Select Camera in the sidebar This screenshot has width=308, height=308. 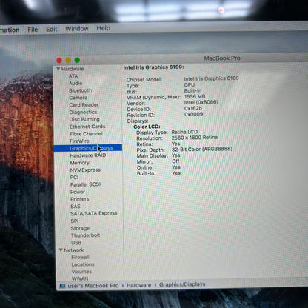pos(78,98)
